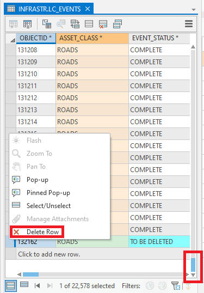Click the OBJECTID cell 131209
The image size is (204, 293).
(36, 62)
